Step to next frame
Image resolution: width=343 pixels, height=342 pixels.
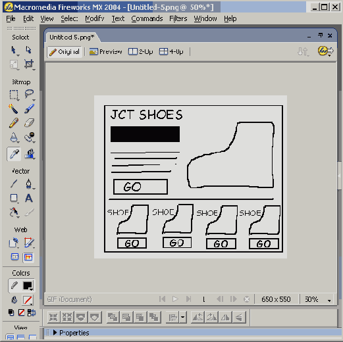234,299
